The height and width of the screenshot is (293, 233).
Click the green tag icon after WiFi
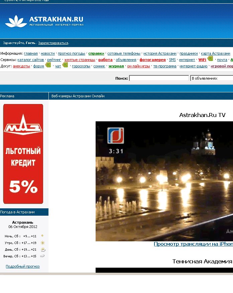coord(210,58)
